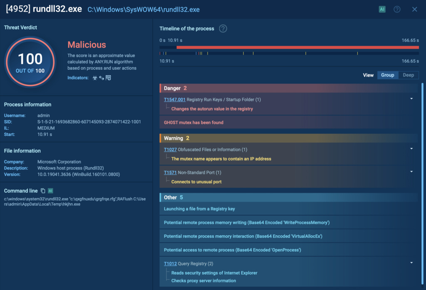This screenshot has width=426, height=290.
Task: Open the AI summary for the process title
Action: point(382,9)
